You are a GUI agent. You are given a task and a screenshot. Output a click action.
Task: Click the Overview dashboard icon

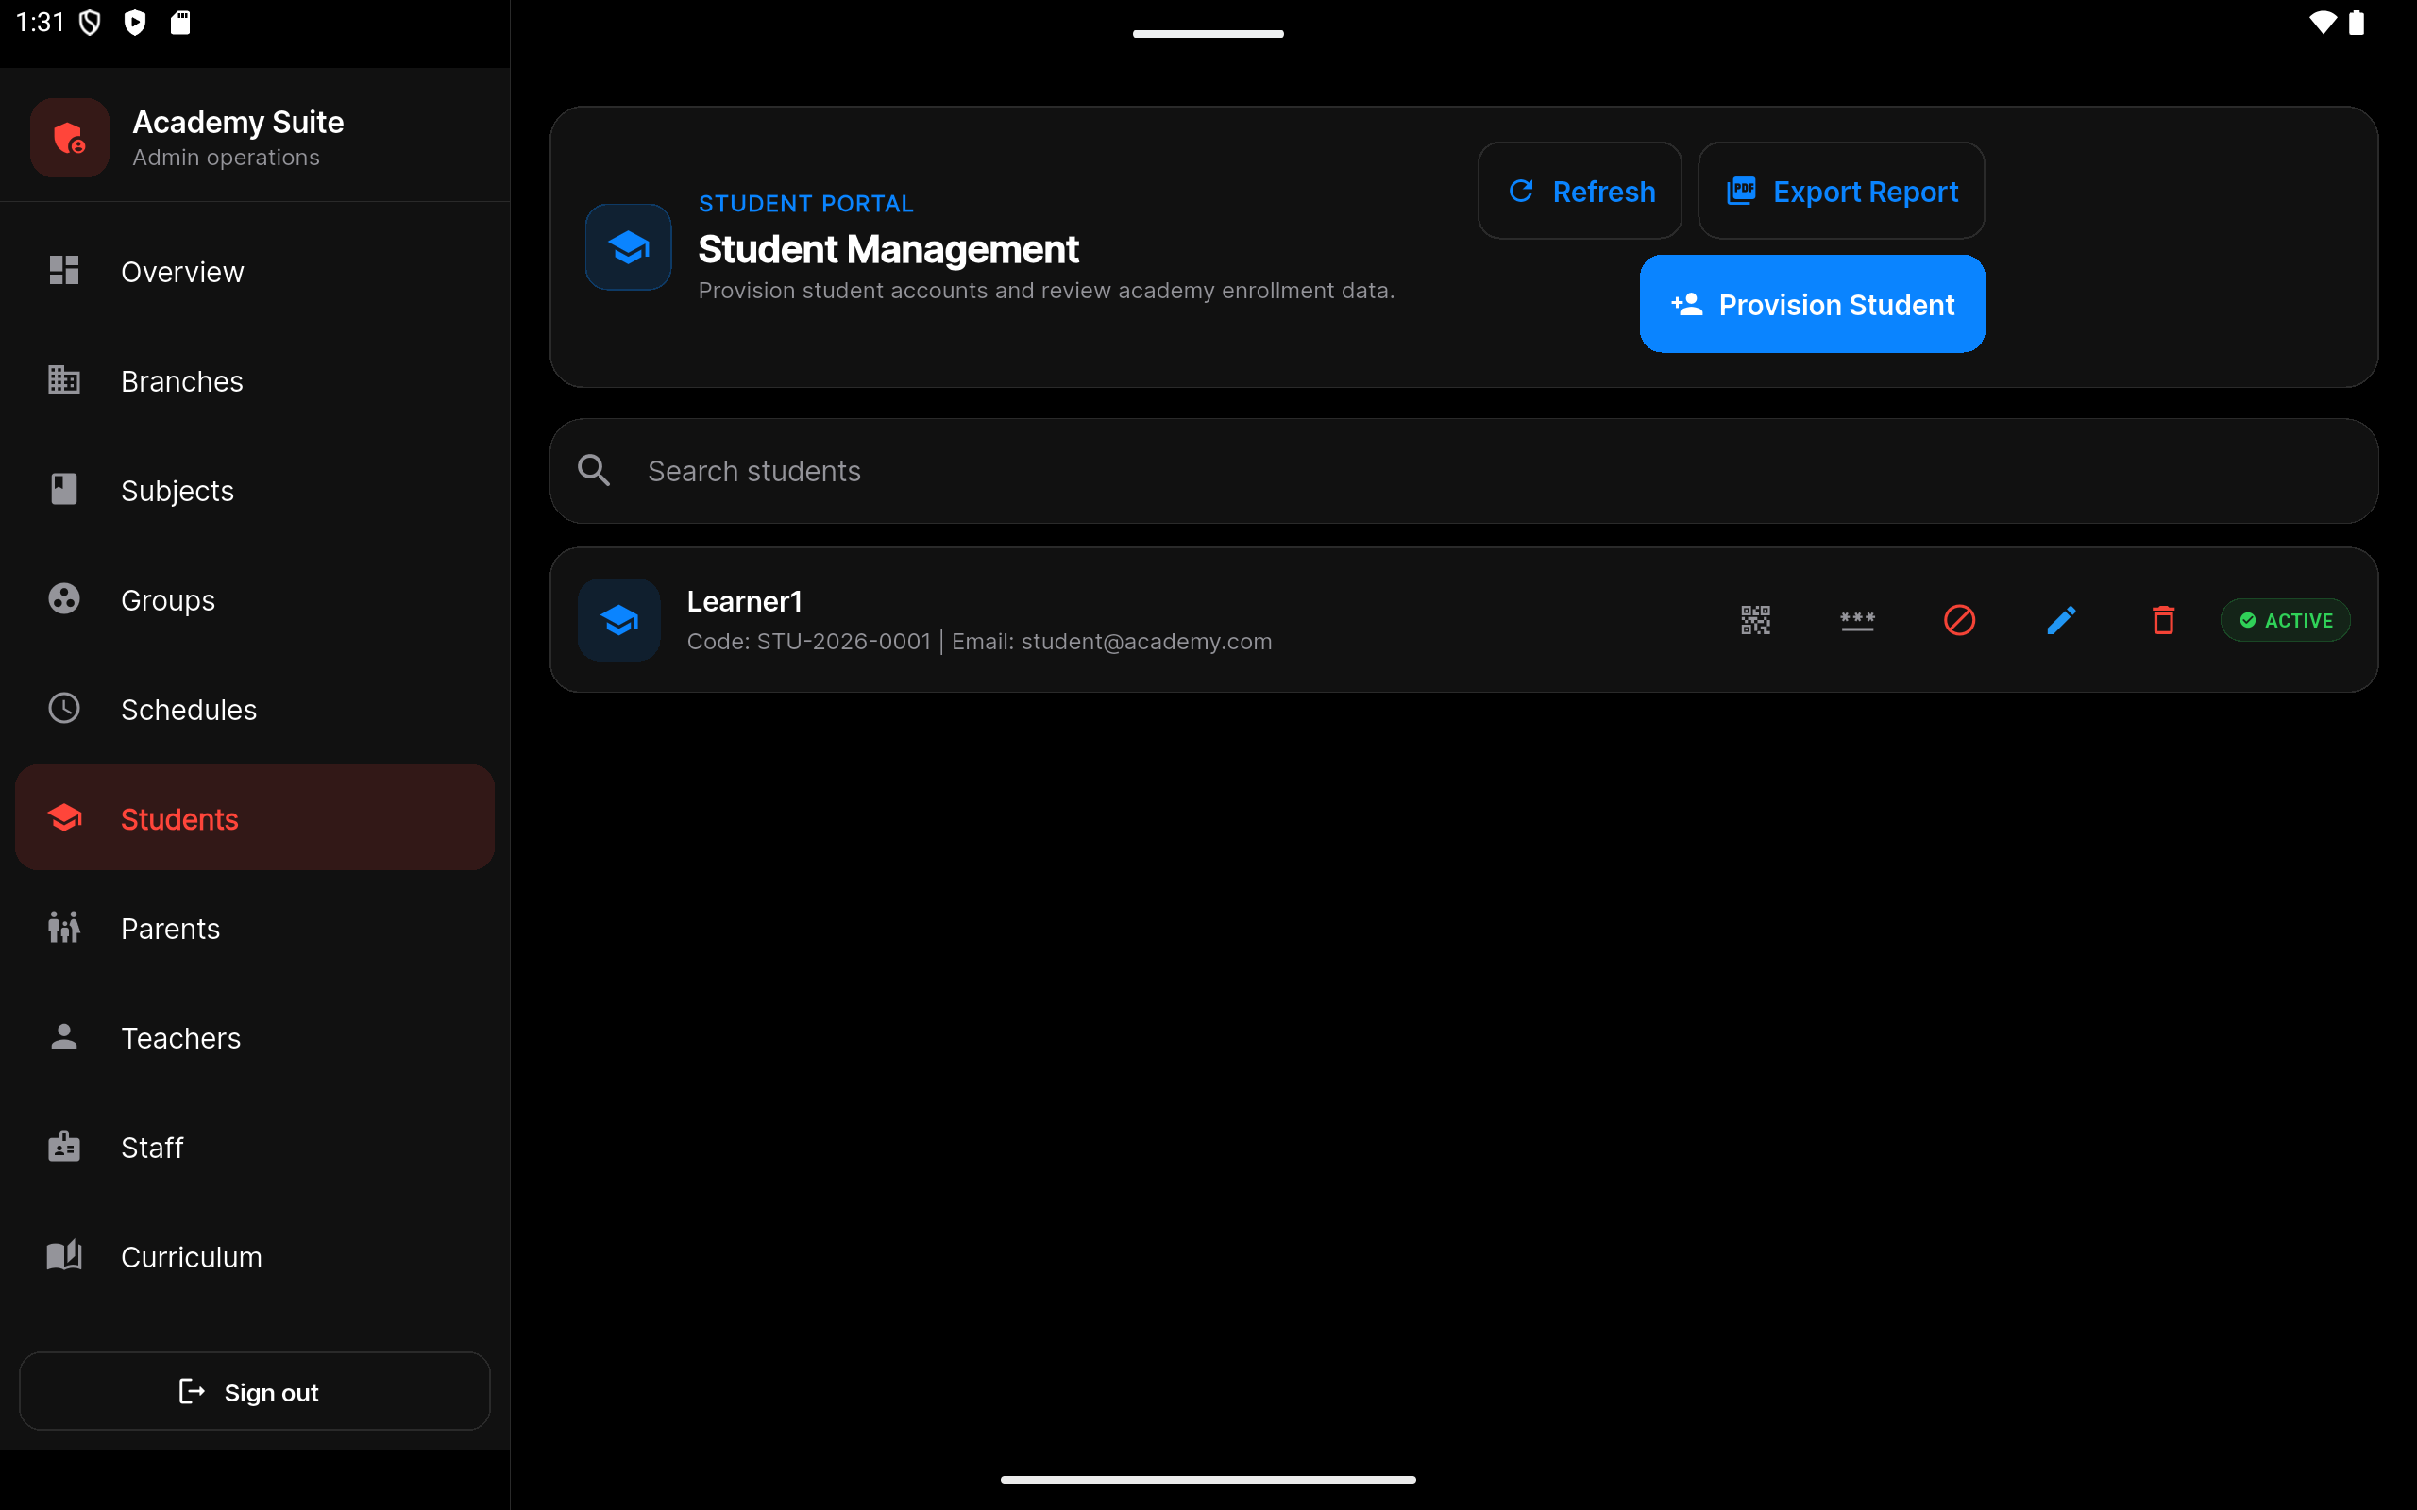(x=64, y=270)
